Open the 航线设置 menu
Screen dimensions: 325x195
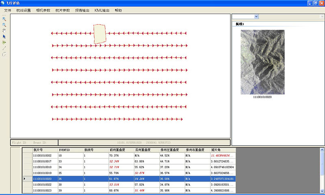pos(24,10)
